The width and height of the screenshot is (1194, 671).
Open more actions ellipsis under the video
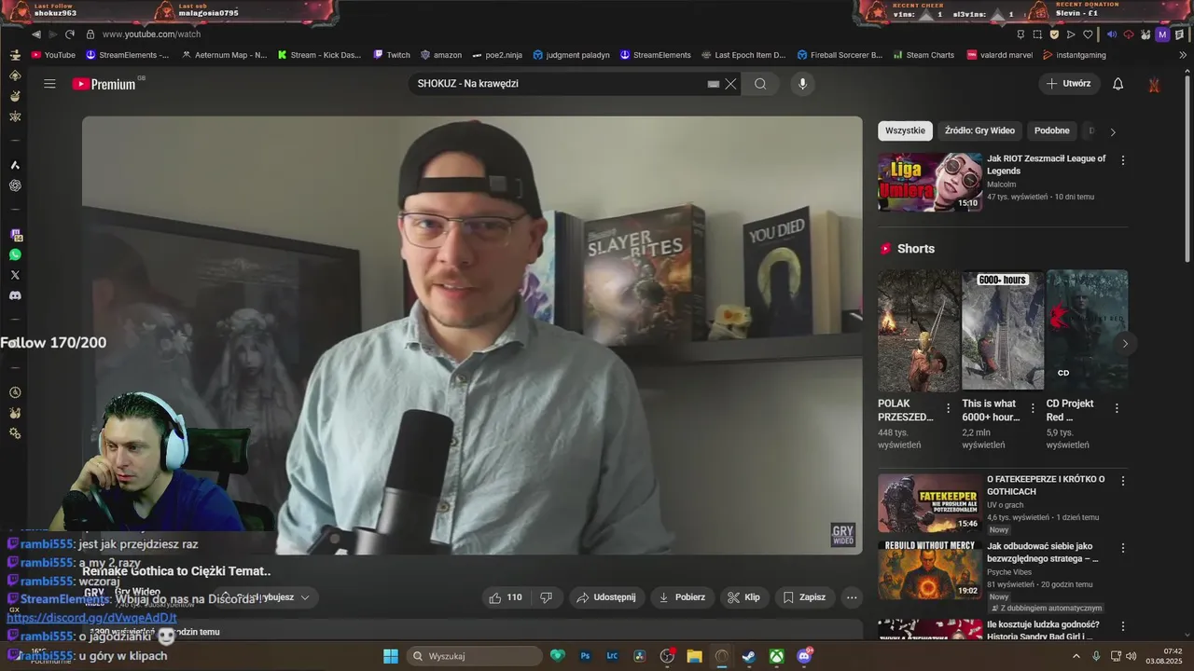coord(852,597)
